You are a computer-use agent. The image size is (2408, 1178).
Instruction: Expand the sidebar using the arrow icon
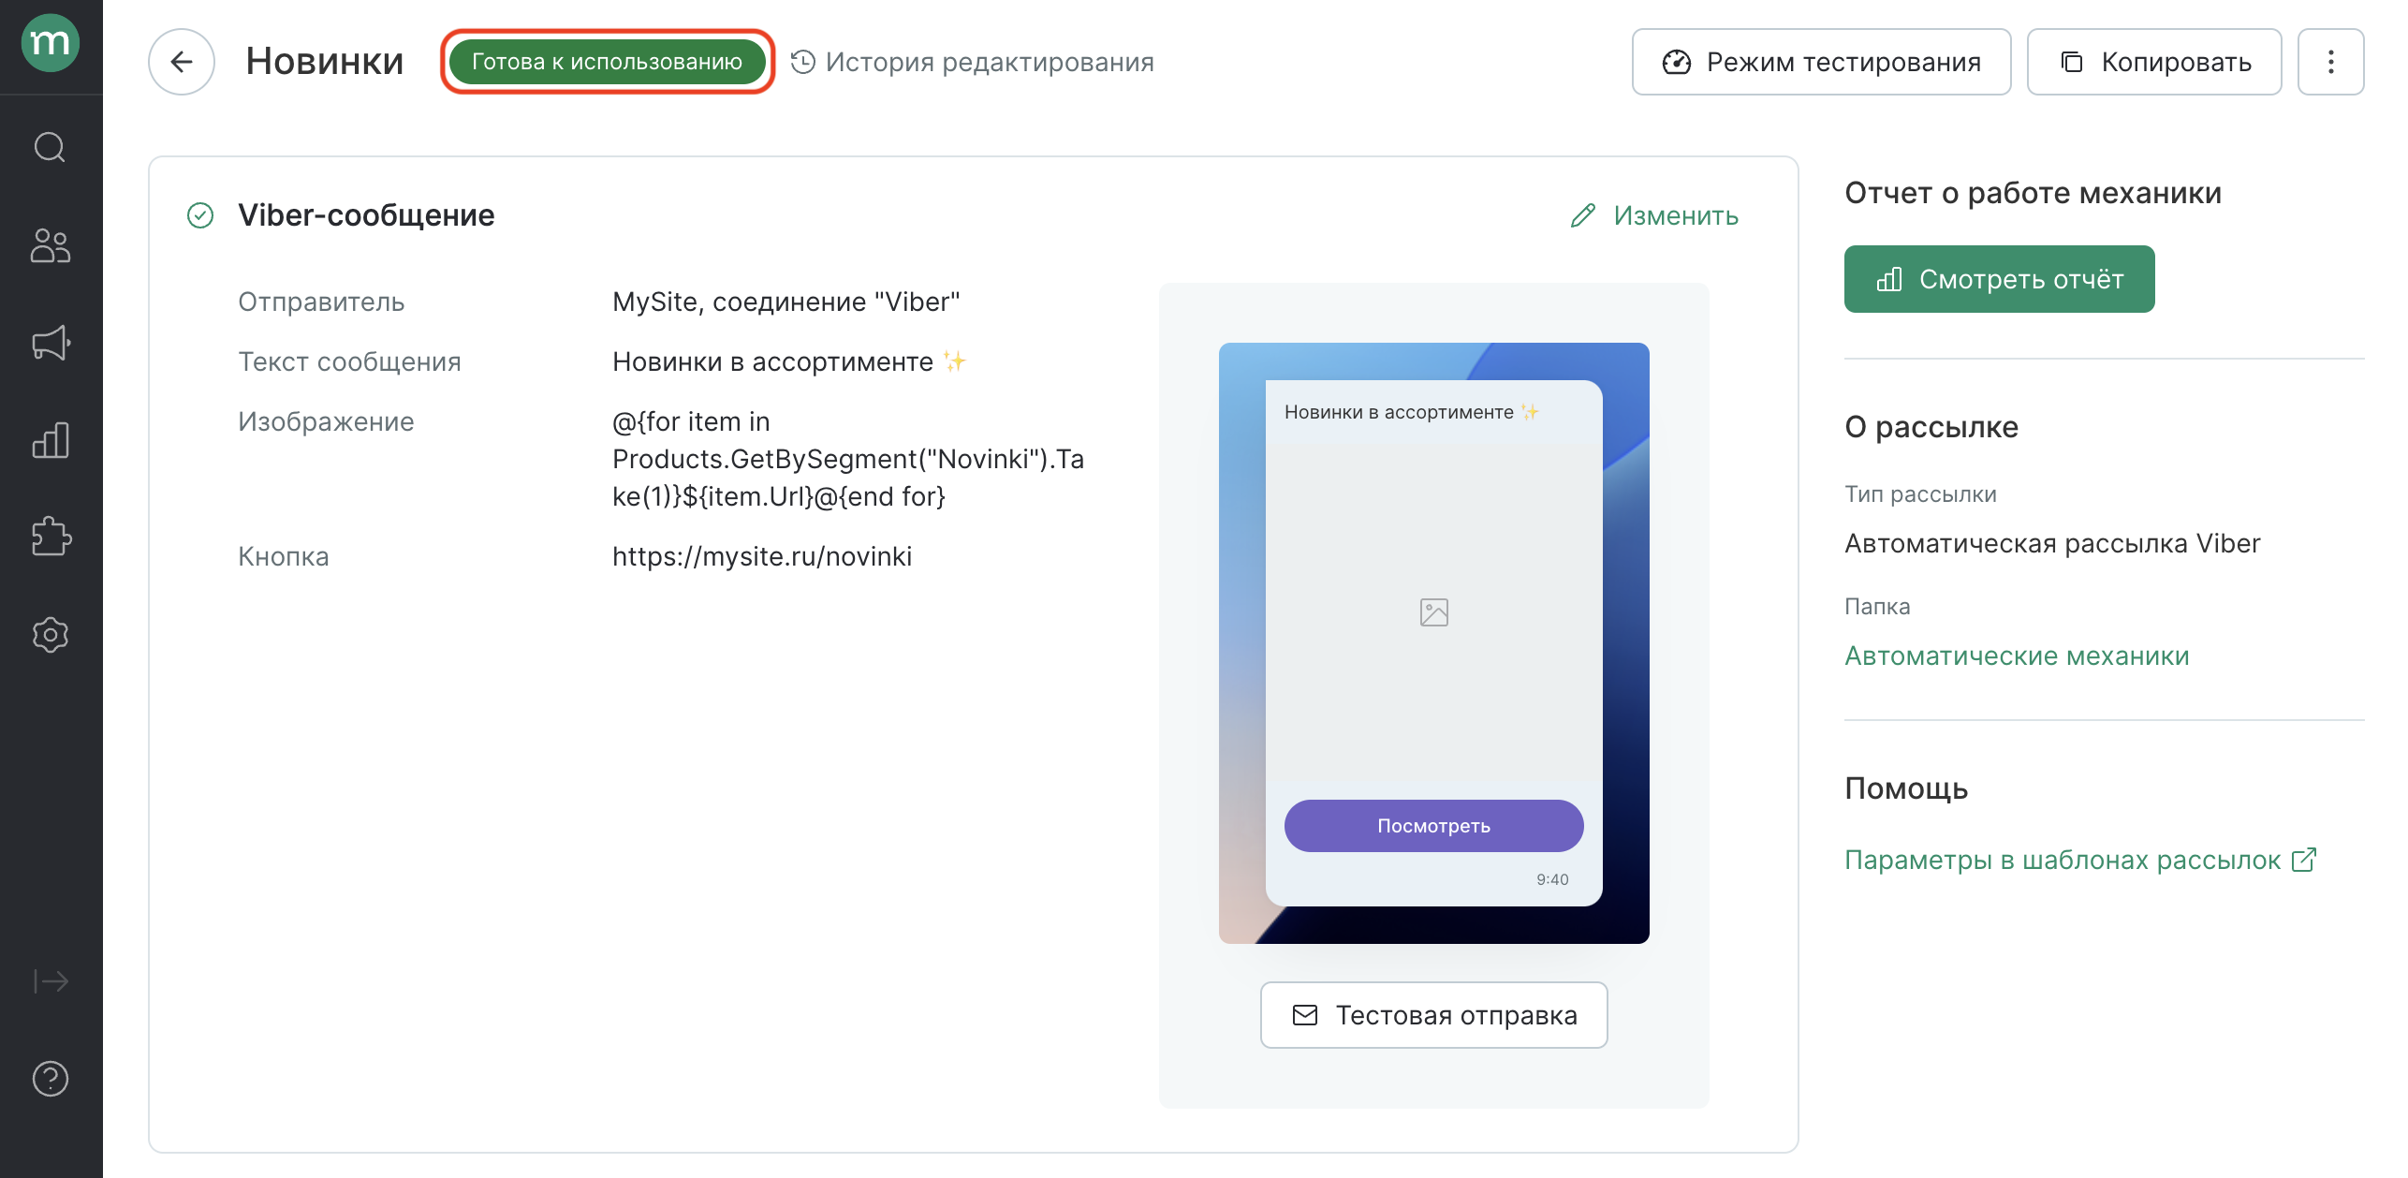pyautogui.click(x=51, y=981)
